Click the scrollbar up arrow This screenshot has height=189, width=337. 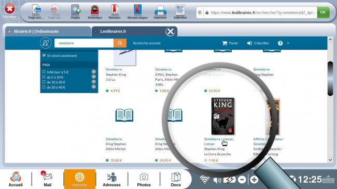330,39
